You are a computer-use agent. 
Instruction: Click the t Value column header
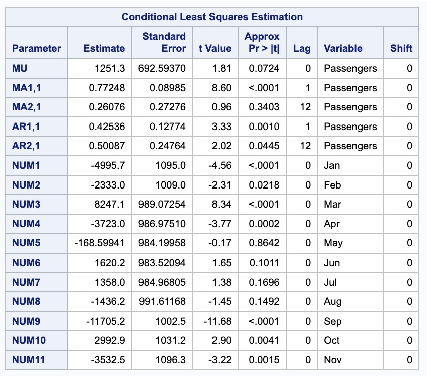pos(215,48)
